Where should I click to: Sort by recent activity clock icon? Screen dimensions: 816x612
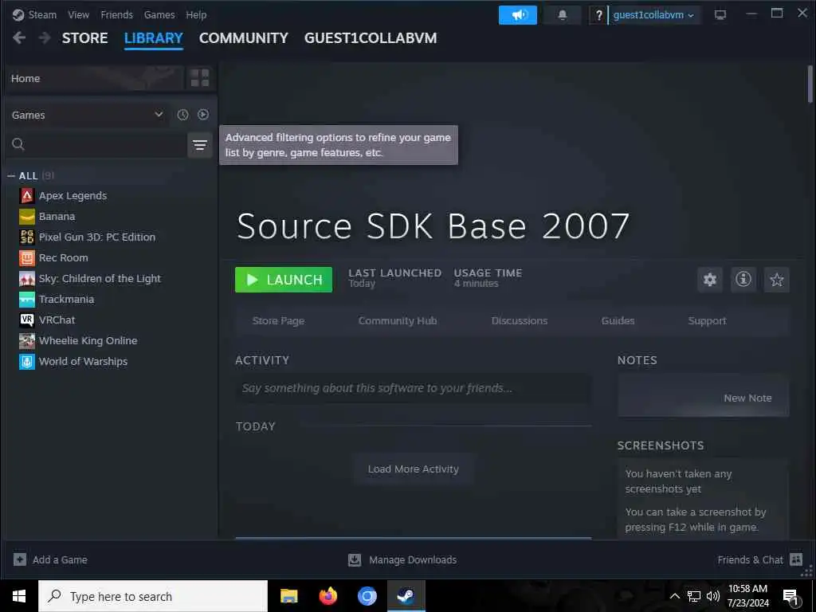182,115
